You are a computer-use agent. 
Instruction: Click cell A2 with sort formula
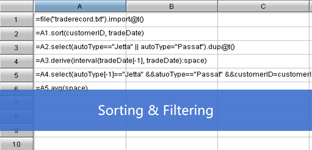click(x=80, y=34)
